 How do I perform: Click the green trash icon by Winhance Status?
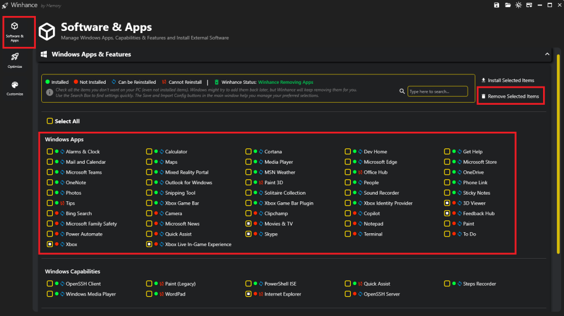216,82
